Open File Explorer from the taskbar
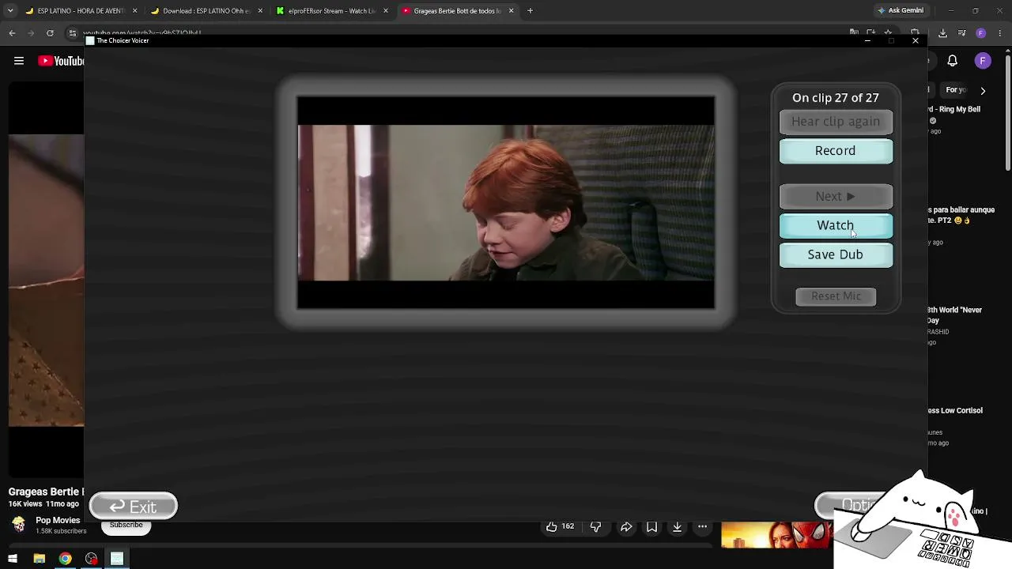The width and height of the screenshot is (1012, 569). click(x=39, y=559)
